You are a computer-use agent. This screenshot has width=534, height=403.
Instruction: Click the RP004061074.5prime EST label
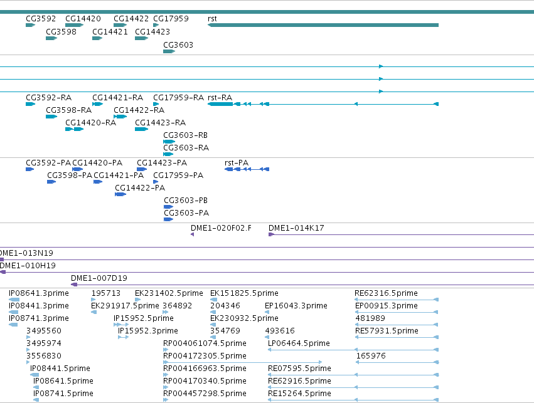[205, 344]
